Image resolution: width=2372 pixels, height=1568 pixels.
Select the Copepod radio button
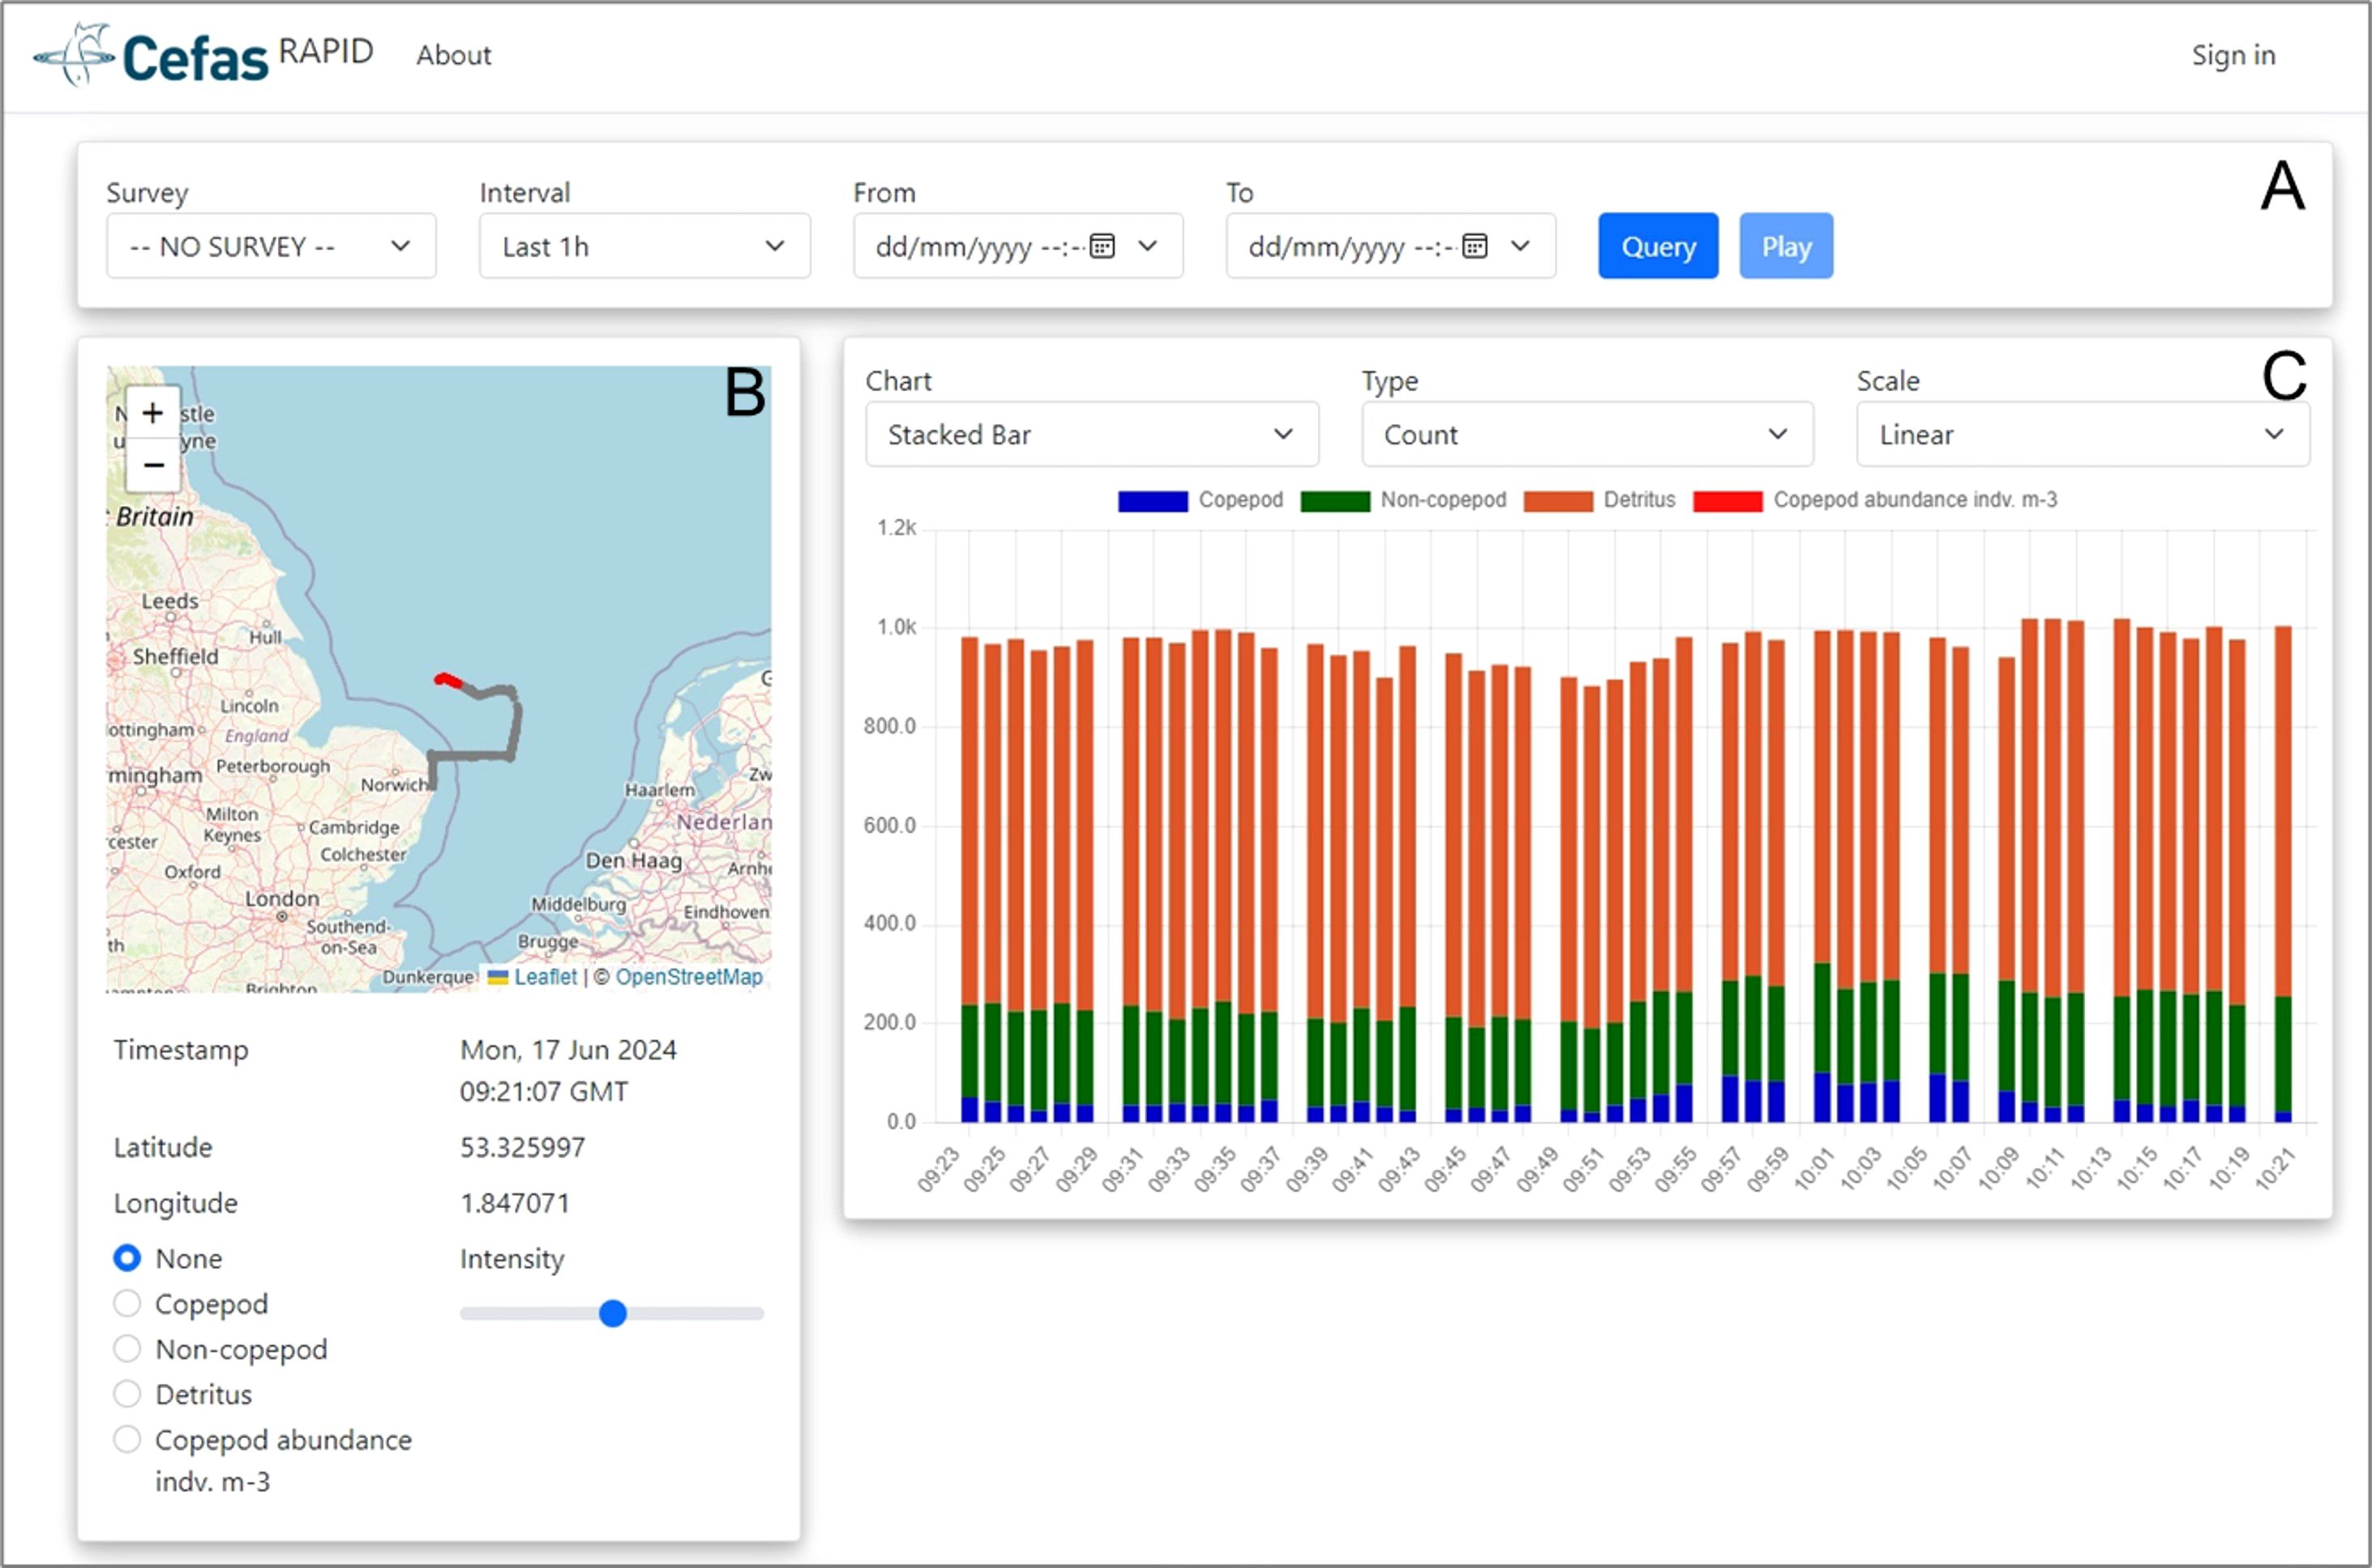pos(127,1303)
